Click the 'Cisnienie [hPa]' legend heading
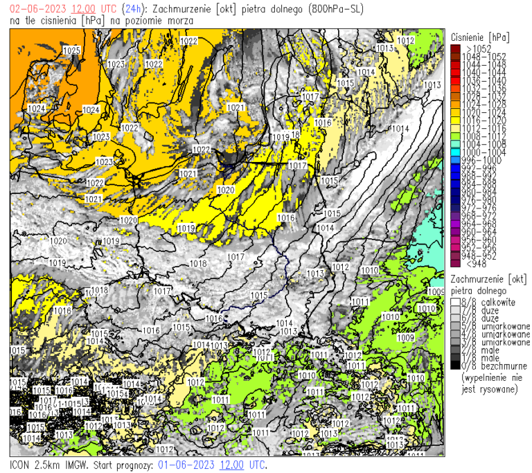The height and width of the screenshot is (473, 532). pyautogui.click(x=480, y=37)
